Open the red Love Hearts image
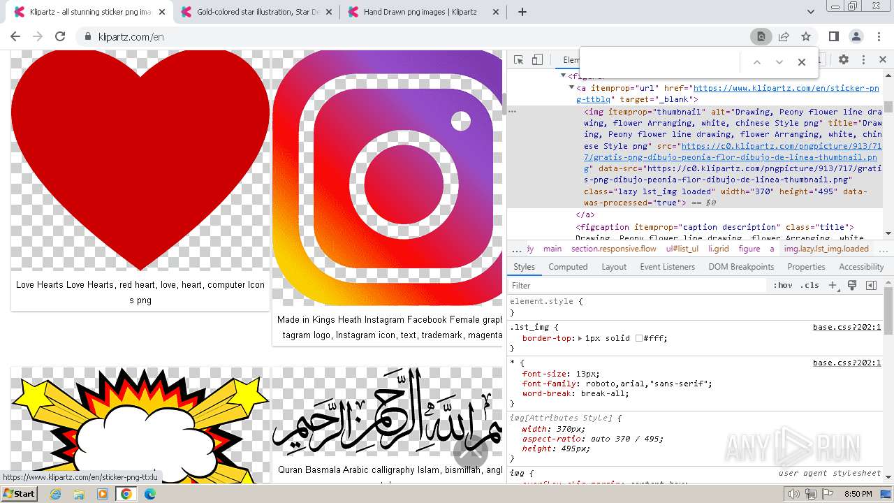 point(140,160)
